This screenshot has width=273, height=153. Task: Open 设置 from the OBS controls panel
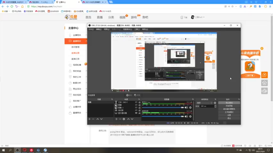coord(229,115)
